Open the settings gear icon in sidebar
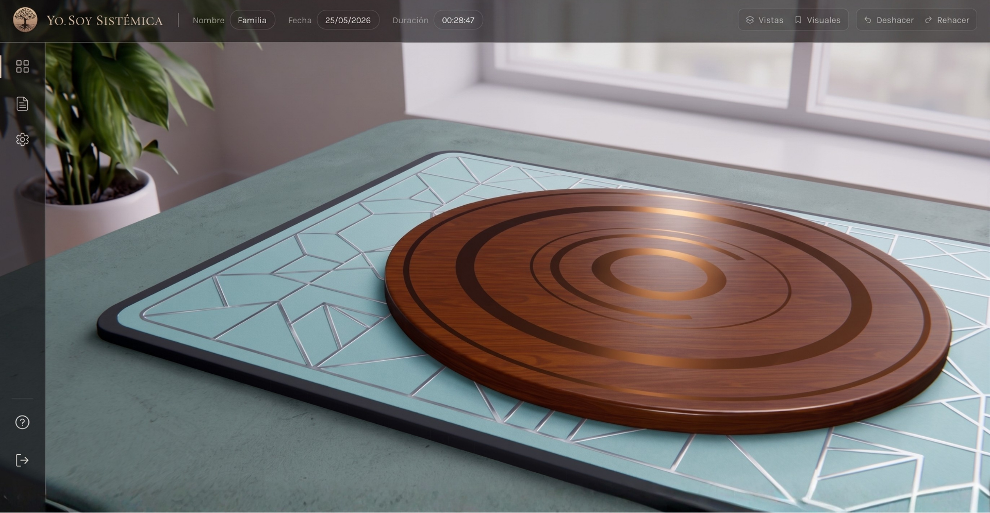The width and height of the screenshot is (990, 513). (x=22, y=139)
